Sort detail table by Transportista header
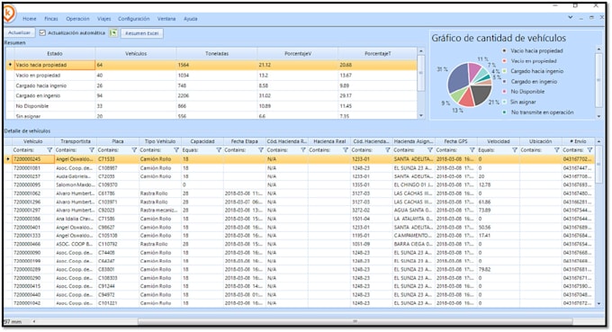 tap(76, 141)
